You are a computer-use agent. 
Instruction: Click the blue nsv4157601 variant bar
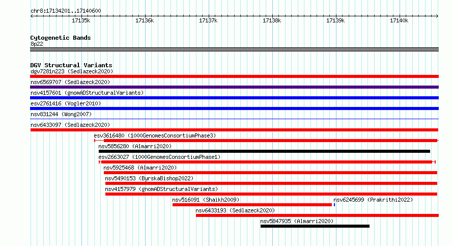pos(234,98)
